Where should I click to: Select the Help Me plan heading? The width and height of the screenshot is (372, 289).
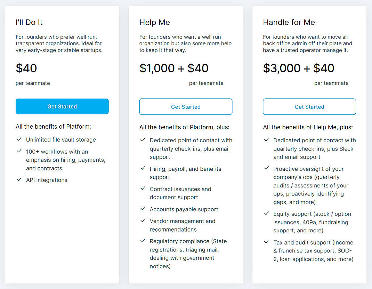pyautogui.click(x=154, y=22)
